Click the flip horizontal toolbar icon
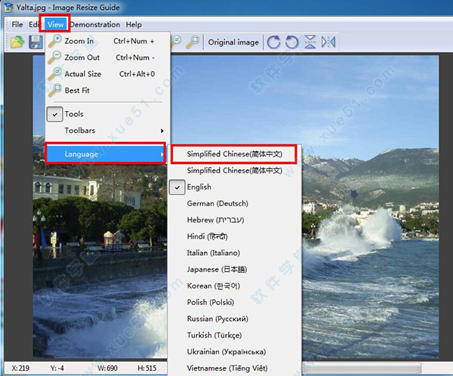Screen dimensions: 453x376 coord(328,42)
